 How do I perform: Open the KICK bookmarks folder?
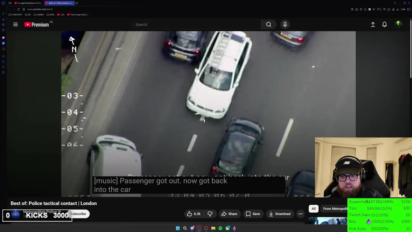coord(51,15)
